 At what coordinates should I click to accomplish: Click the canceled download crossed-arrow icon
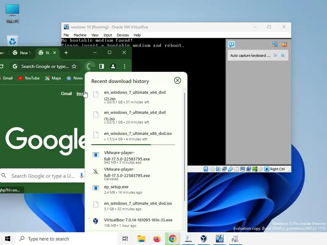(95, 171)
